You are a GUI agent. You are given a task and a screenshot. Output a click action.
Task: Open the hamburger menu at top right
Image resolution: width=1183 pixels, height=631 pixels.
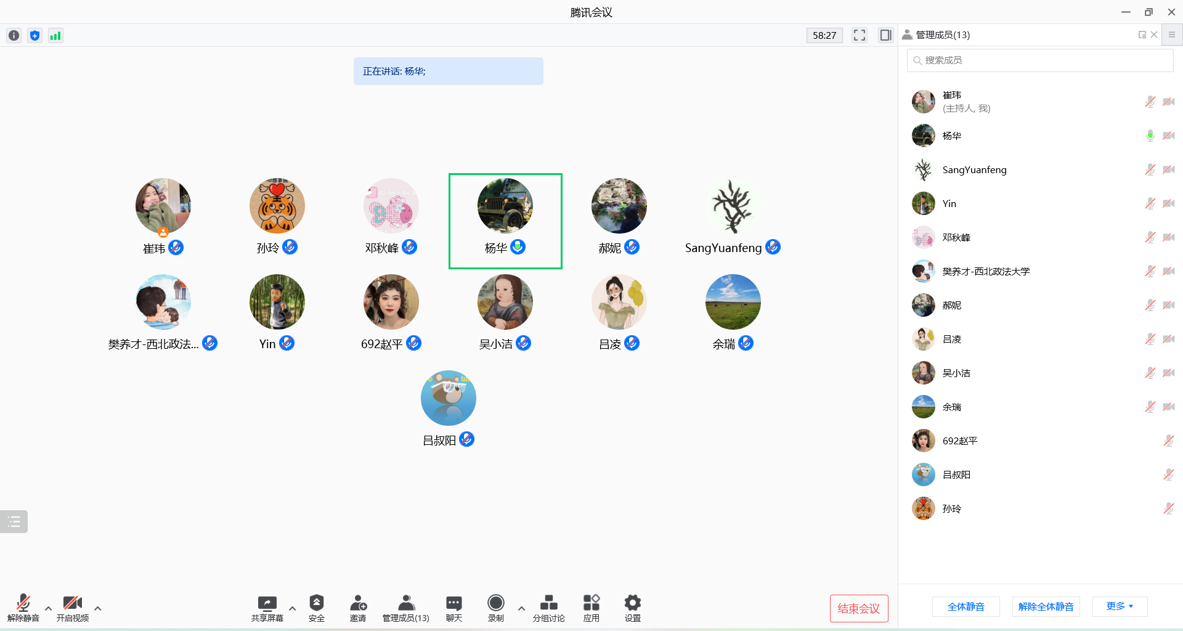tap(1172, 35)
